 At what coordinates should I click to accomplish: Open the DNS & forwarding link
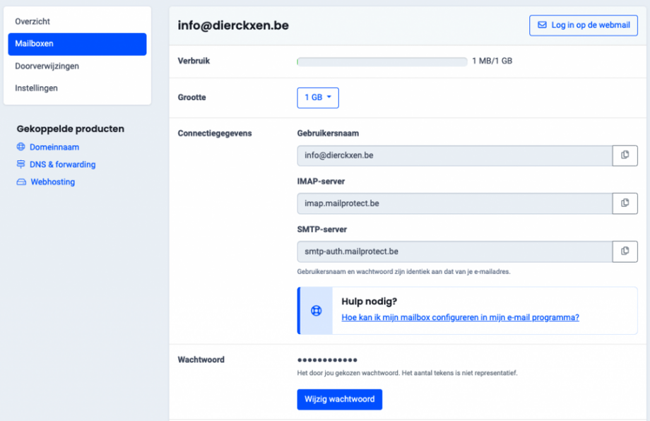[63, 165]
